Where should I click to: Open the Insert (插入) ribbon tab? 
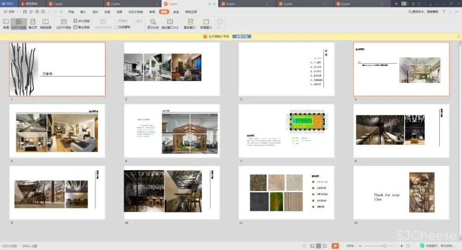pyautogui.click(x=83, y=12)
